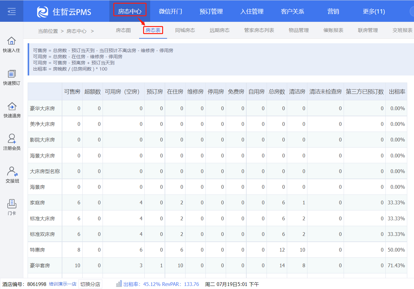The height and width of the screenshot is (289, 414).
Task: Click 酒店编号 8061998 in status bar
Action: click(x=24, y=284)
